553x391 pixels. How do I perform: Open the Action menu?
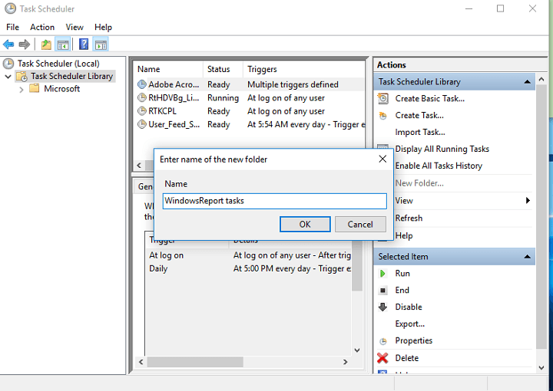(42, 27)
